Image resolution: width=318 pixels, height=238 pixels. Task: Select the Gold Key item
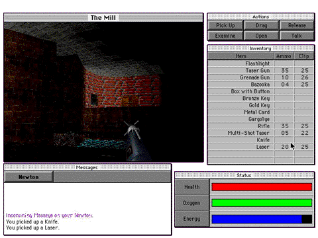coord(261,105)
